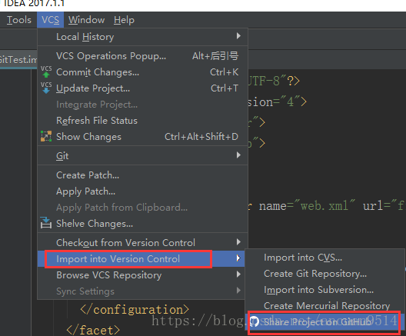Select Commit Changes menu item

point(143,72)
